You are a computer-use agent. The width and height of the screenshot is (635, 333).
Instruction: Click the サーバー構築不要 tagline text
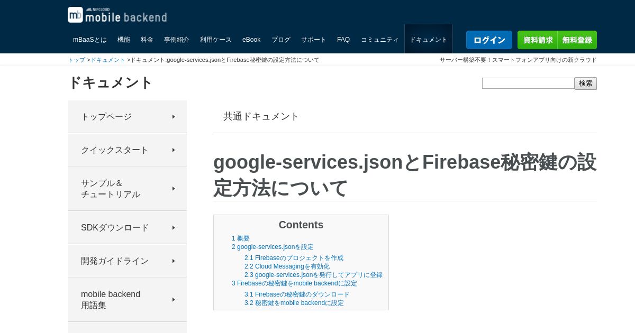(518, 60)
